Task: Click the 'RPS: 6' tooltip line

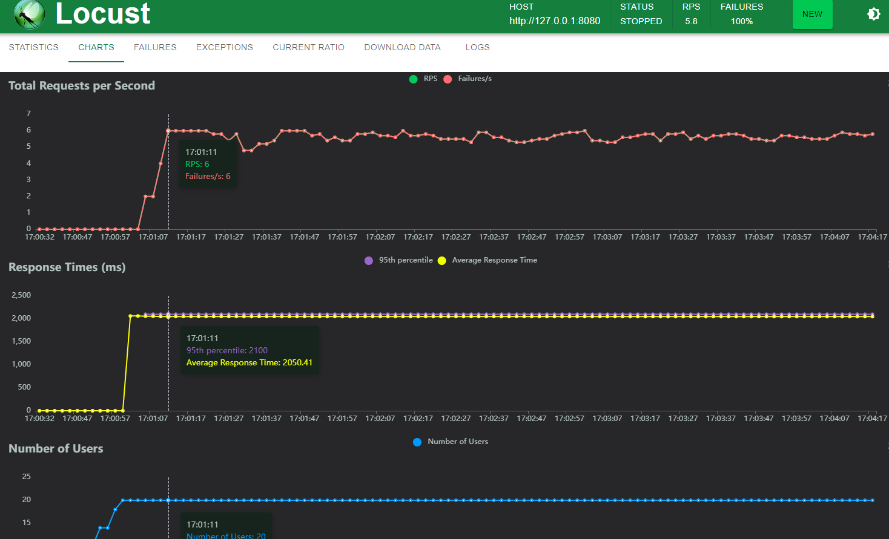Action: point(197,164)
